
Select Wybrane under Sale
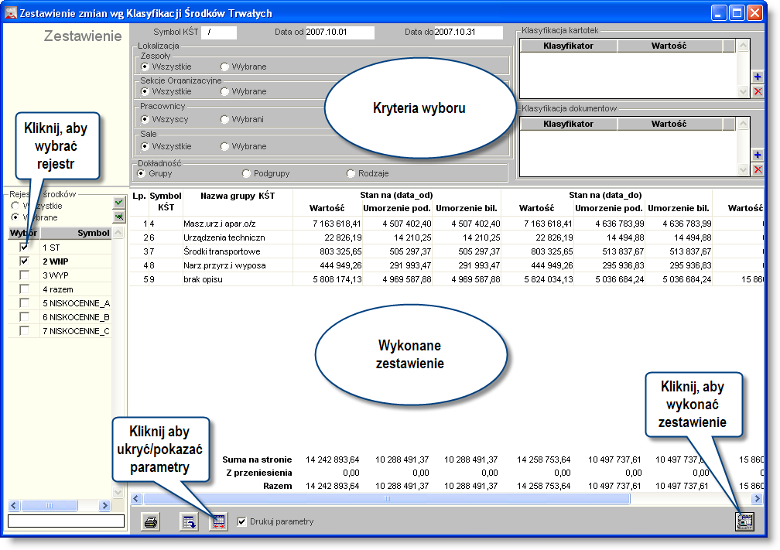[225, 146]
